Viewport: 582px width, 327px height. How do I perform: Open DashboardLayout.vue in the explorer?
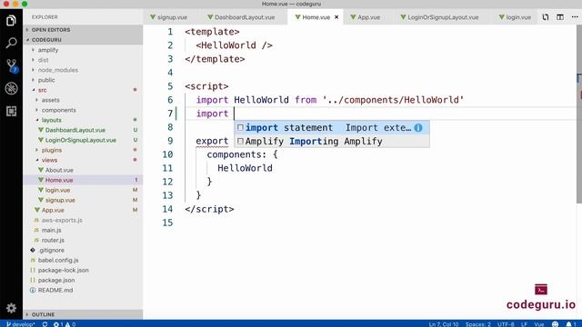[83, 130]
